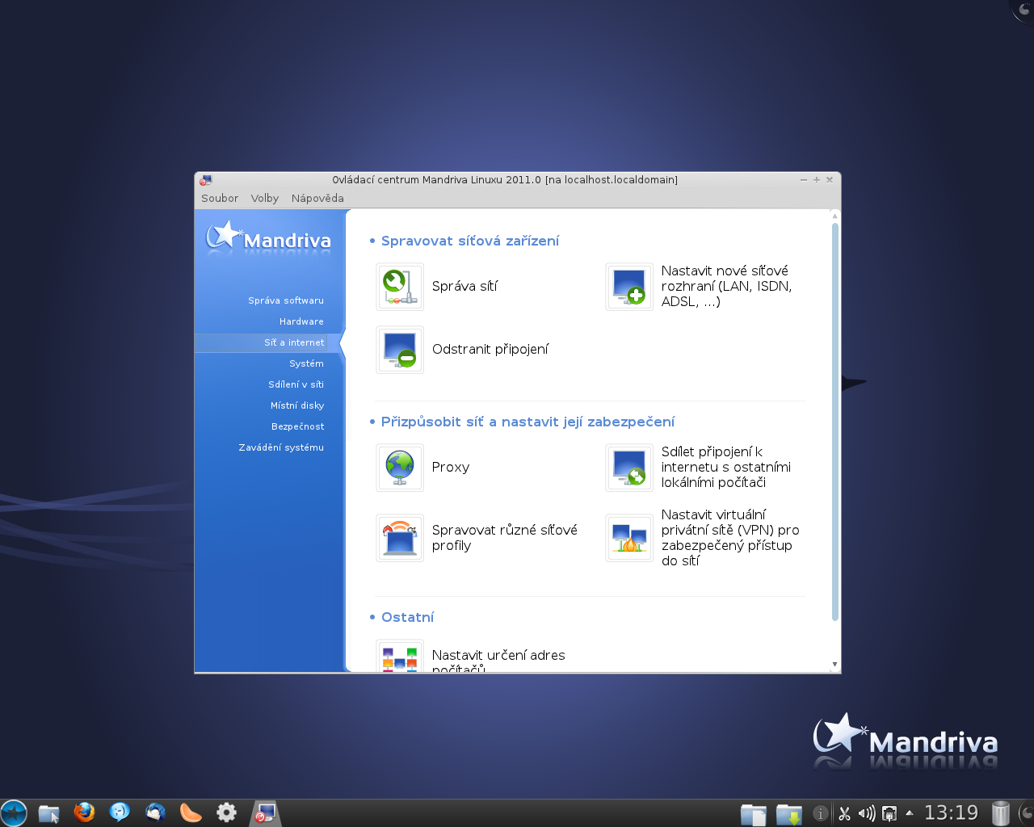This screenshot has height=827, width=1034.
Task: Click the Nastavit nové síťové rozhraní icon
Action: 629,287
